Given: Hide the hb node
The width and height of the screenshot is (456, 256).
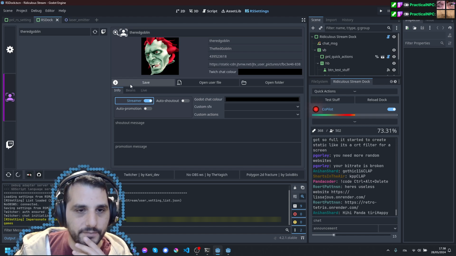Looking at the screenshot, I should (394, 63).
